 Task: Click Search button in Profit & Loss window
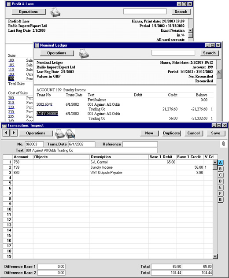pos(181,12)
